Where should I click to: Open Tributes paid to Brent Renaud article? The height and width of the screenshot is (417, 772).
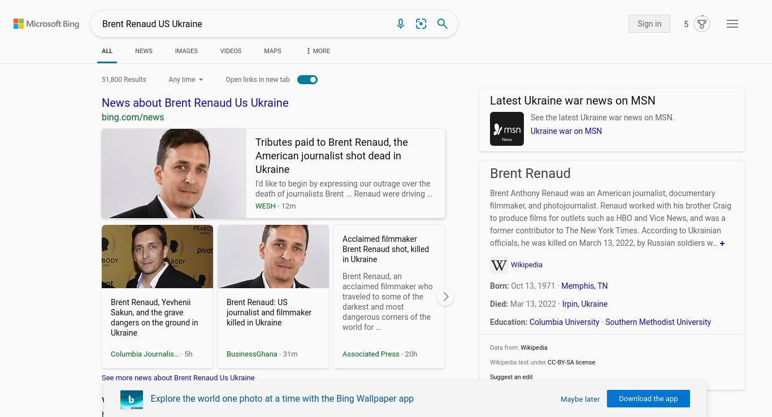tap(332, 156)
